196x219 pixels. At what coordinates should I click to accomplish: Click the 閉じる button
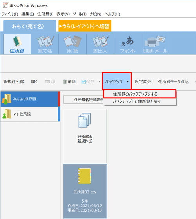click(50, 81)
